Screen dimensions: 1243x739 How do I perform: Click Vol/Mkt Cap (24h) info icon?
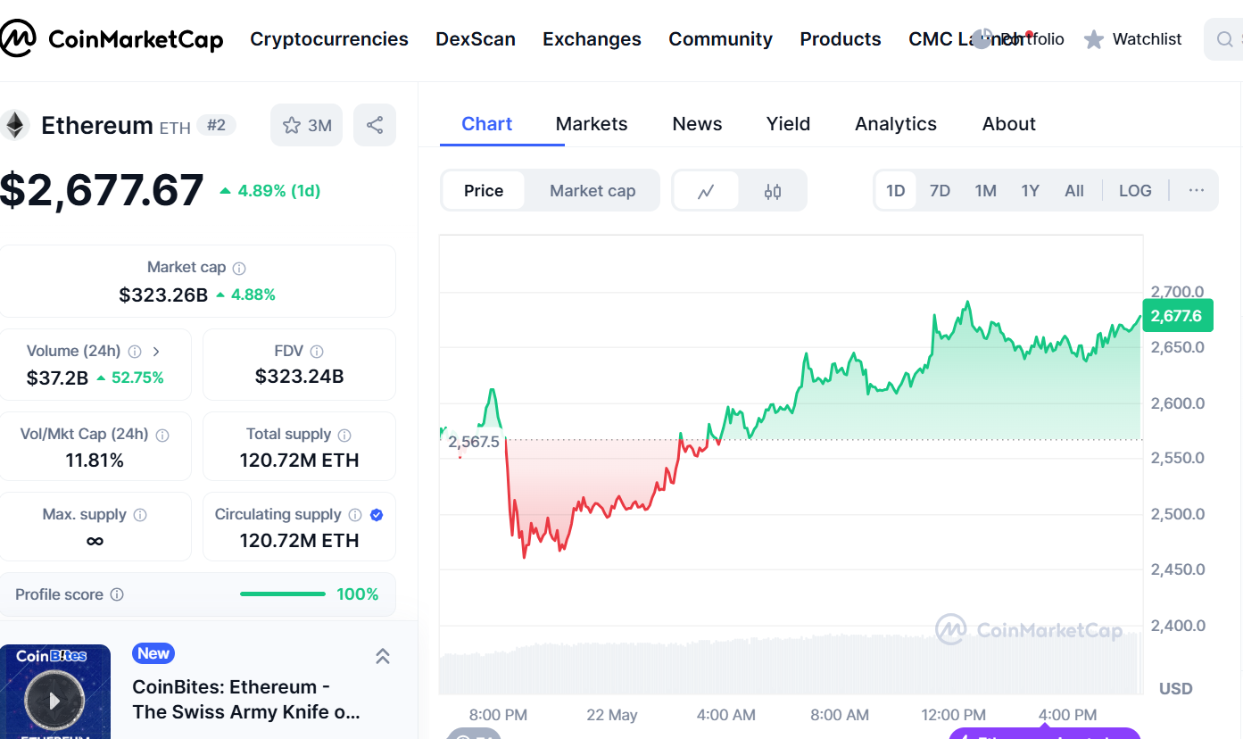[162, 436]
